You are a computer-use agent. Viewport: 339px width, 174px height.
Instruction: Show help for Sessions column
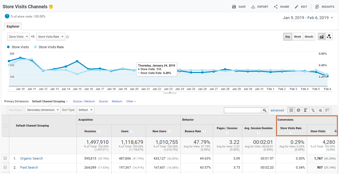click(99, 131)
